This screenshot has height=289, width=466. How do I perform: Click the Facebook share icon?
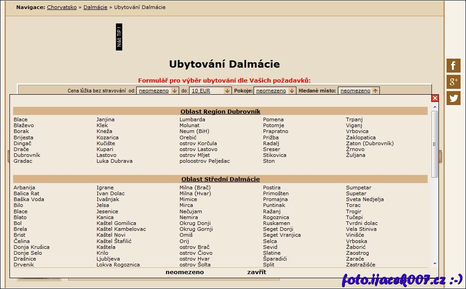453,65
